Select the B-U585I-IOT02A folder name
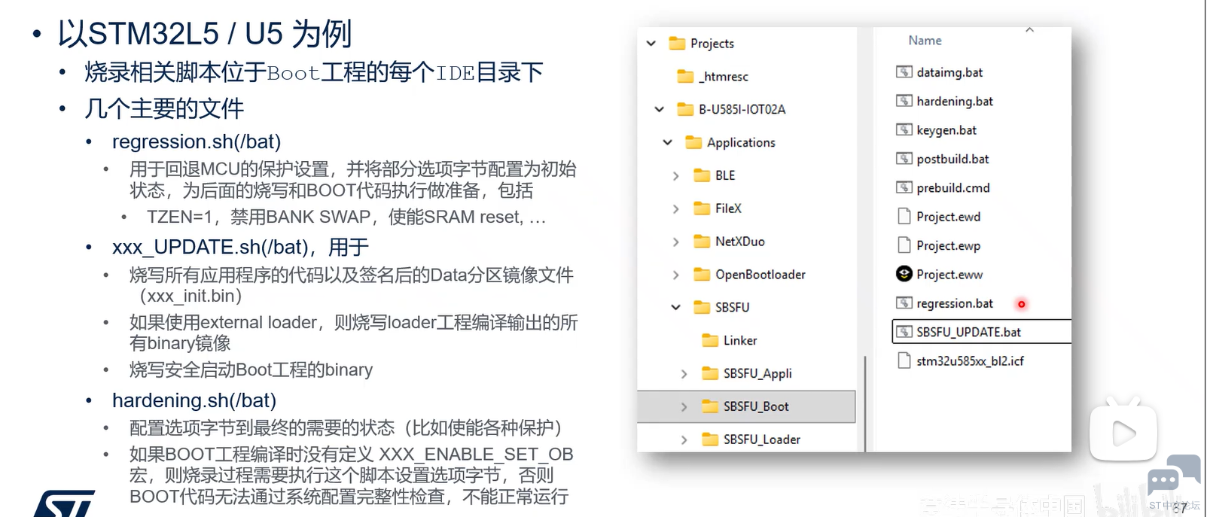This screenshot has height=517, width=1207. point(742,110)
